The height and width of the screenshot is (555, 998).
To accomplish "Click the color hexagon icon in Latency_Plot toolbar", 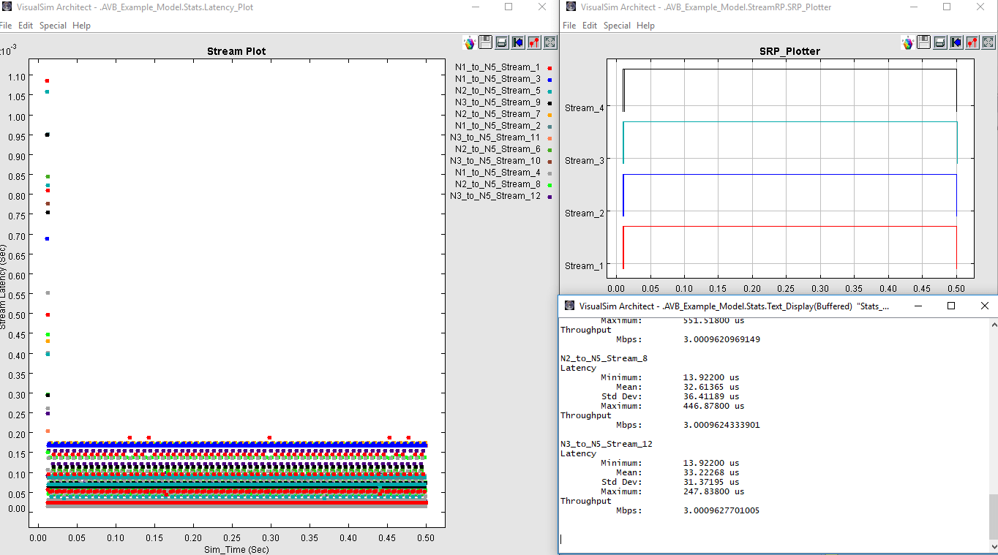I will coord(470,42).
